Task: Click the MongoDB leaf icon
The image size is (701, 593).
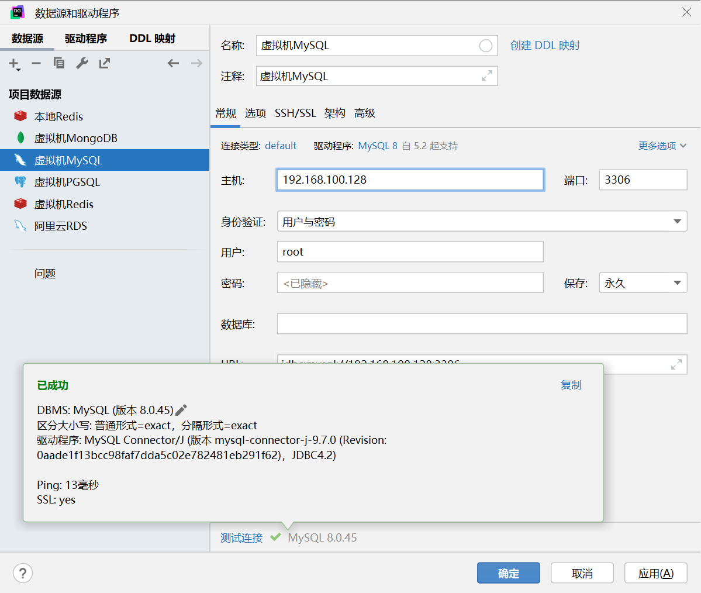Action: pos(20,138)
